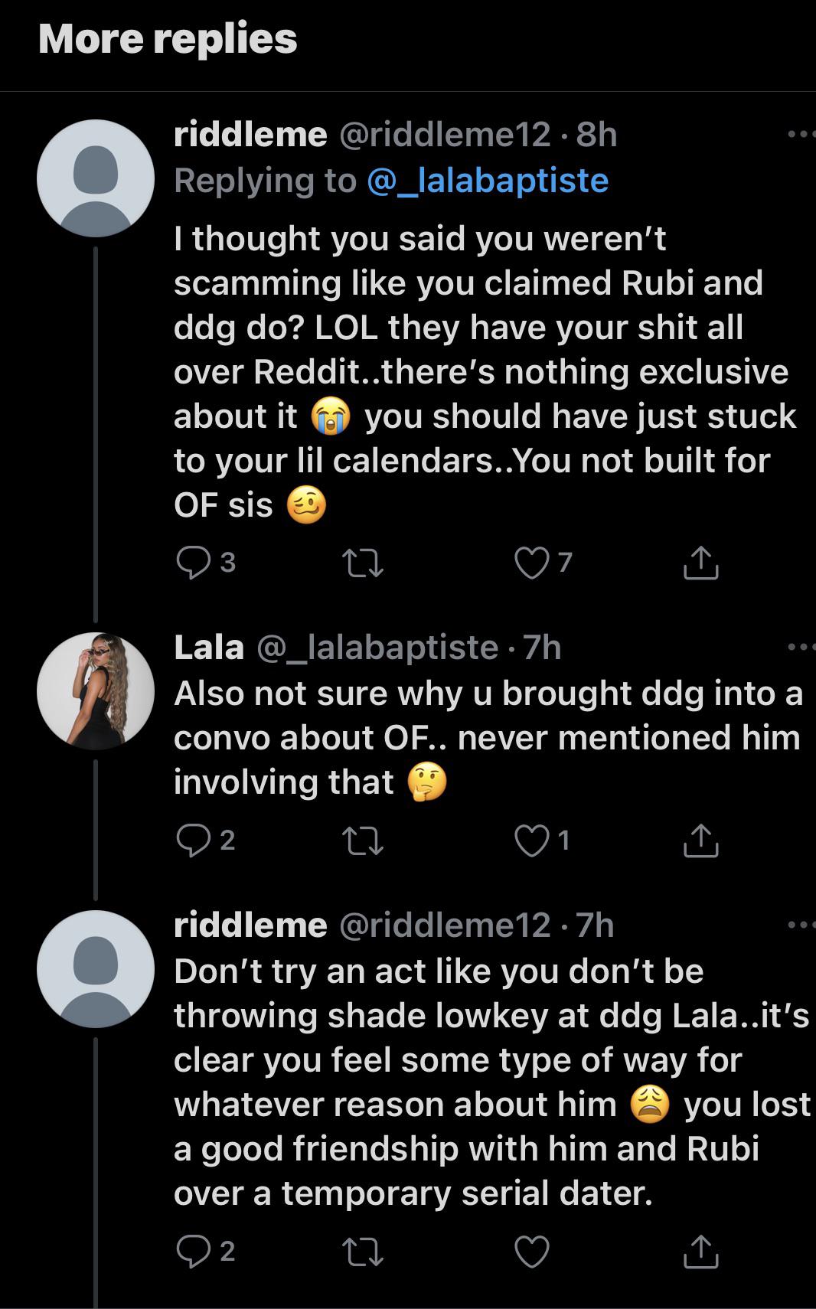Like Lala's tweet with 1 like
Image resolution: width=816 pixels, height=1309 pixels.
click(x=531, y=841)
